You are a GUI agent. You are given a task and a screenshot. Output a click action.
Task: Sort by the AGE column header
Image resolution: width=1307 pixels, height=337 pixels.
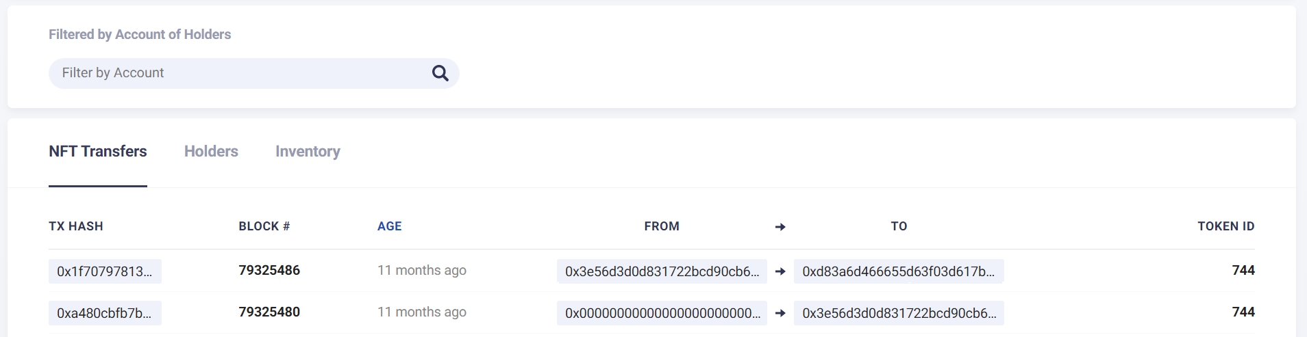pos(389,226)
